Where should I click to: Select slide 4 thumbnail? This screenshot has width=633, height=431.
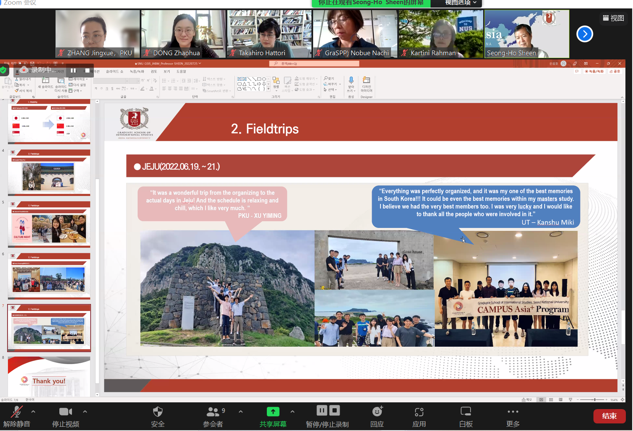click(x=49, y=172)
